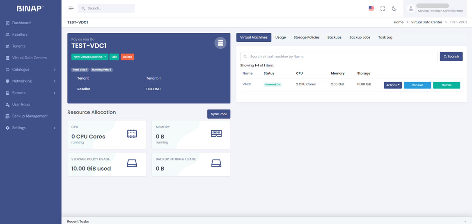Expand the Recent Tasks panel
Image resolution: width=472 pixels, height=224 pixels.
coord(465,221)
